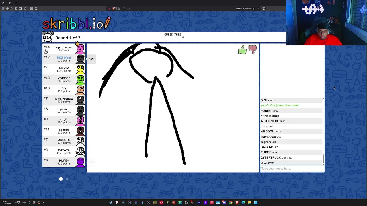Screen dimensions: 367x206
Task: Open Microsoft Edge from the taskbar
Action: click(243, 203)
